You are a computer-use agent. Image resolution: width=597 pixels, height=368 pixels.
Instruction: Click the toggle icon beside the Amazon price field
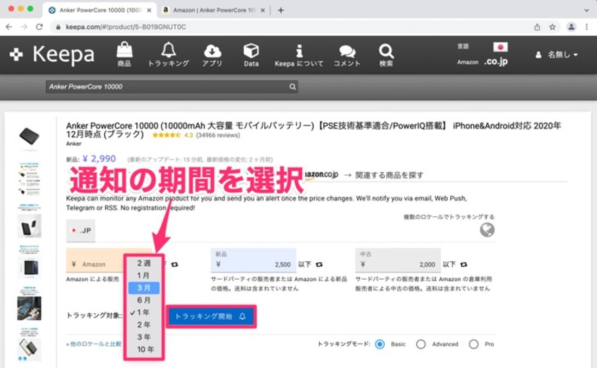[174, 264]
